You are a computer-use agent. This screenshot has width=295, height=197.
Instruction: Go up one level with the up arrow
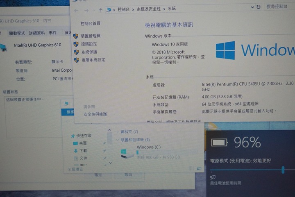coord(101,11)
